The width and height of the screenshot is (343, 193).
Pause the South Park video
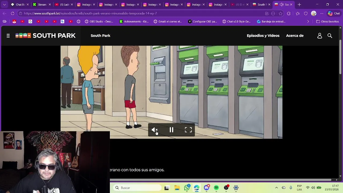tap(171, 130)
